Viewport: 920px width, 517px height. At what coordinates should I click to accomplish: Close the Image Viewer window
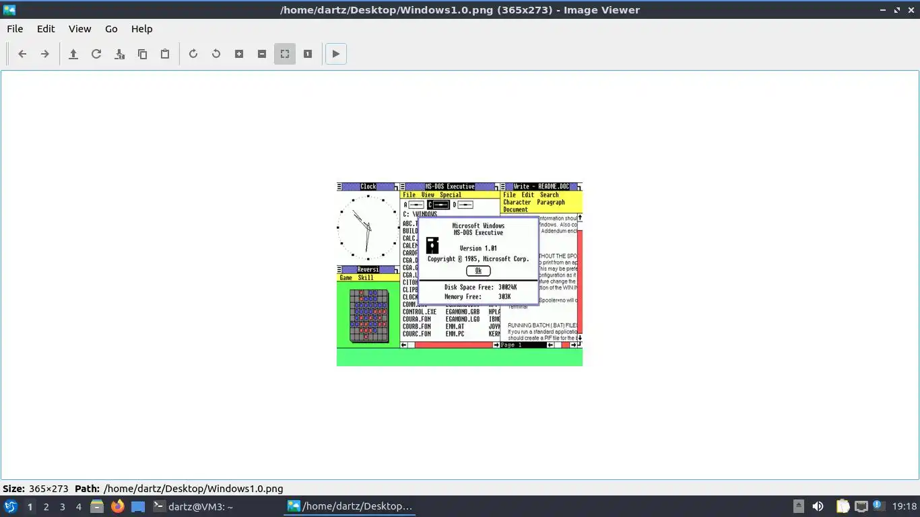tap(911, 10)
